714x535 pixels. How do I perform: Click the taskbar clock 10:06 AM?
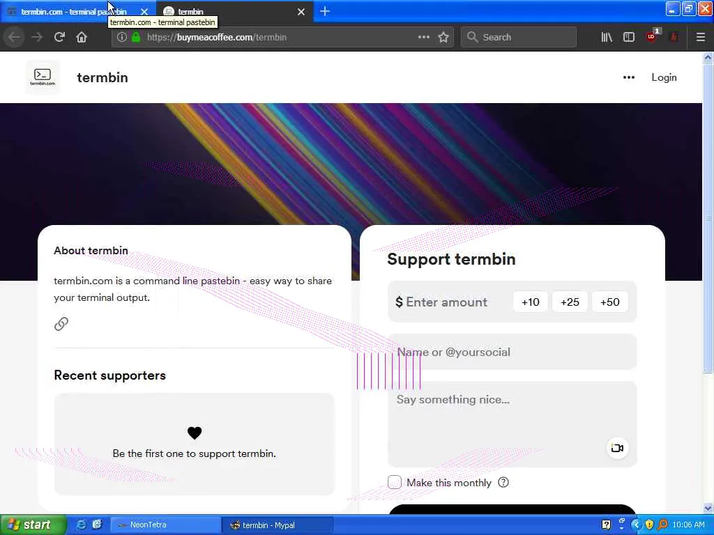(x=688, y=525)
